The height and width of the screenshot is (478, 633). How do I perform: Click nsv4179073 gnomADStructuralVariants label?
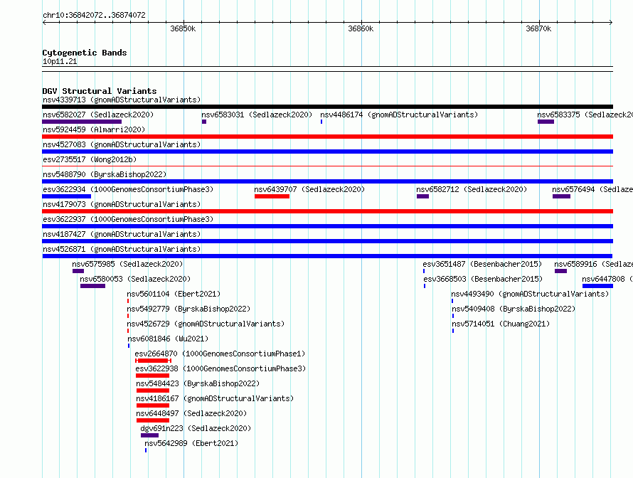point(122,204)
